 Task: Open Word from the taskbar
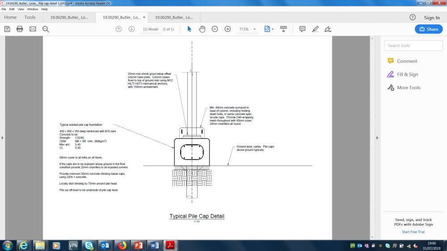pos(155,246)
